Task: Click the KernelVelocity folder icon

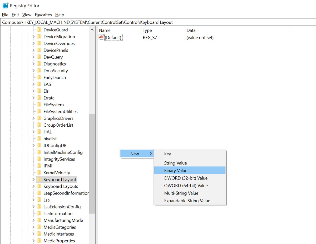Action: point(39,173)
